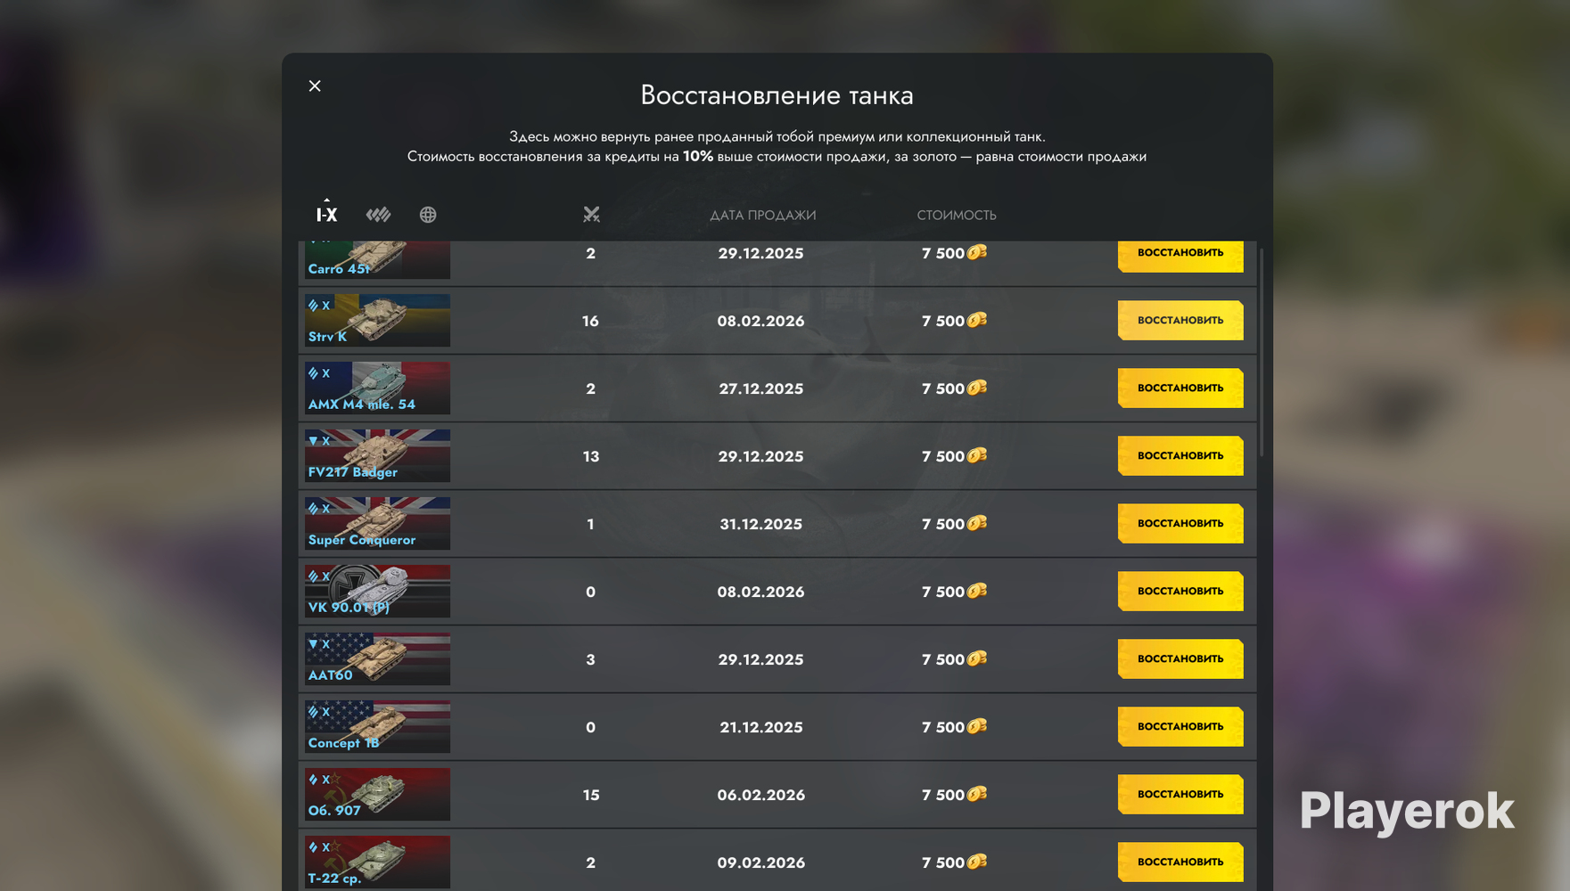Sort by battles crossed-swords icon

pos(591,215)
